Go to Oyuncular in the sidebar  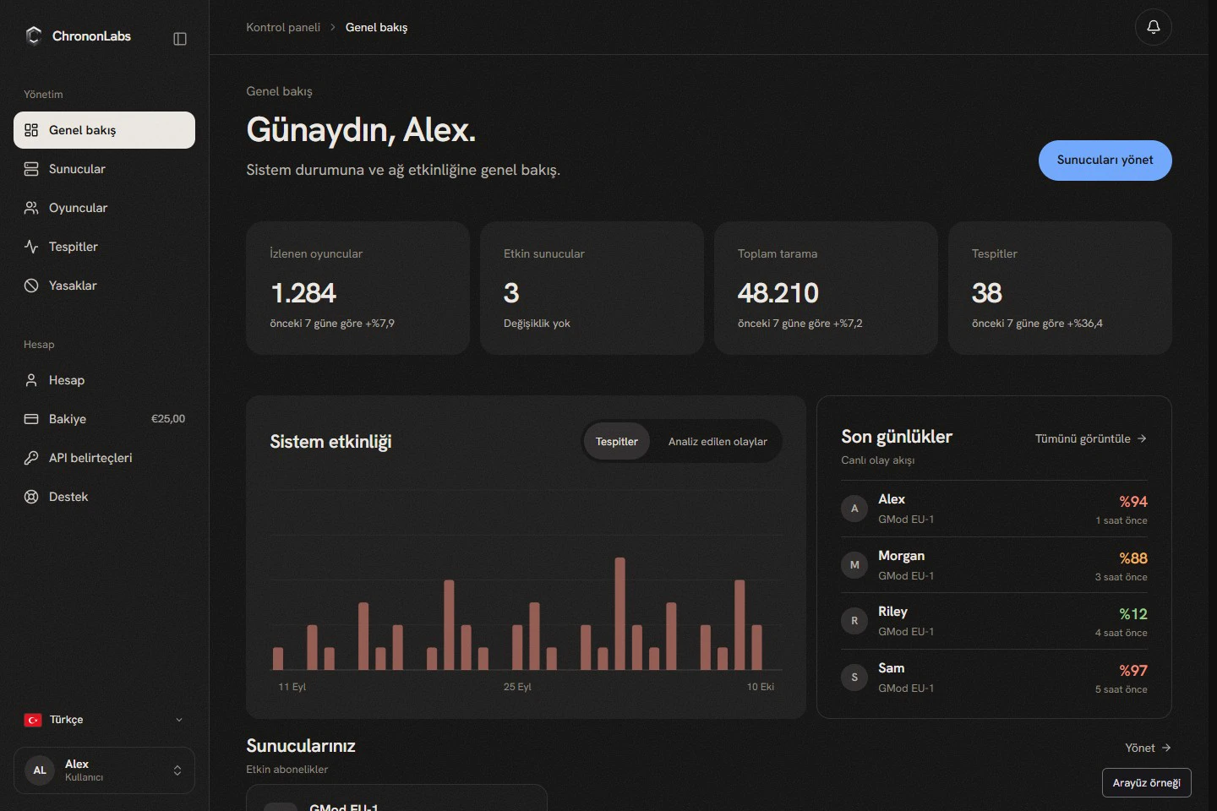(104, 208)
